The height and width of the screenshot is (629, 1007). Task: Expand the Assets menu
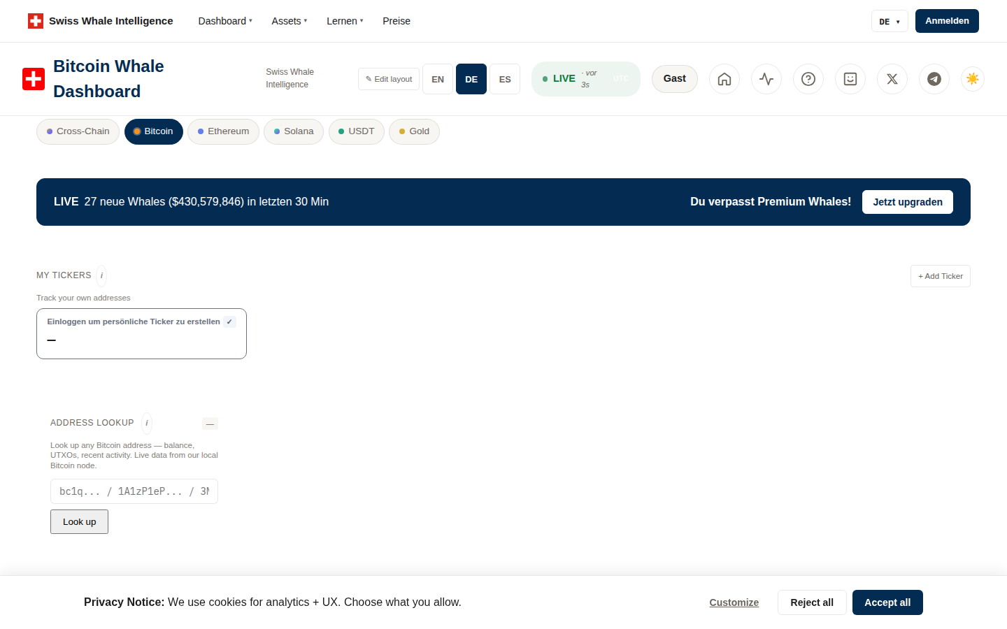[x=290, y=21]
